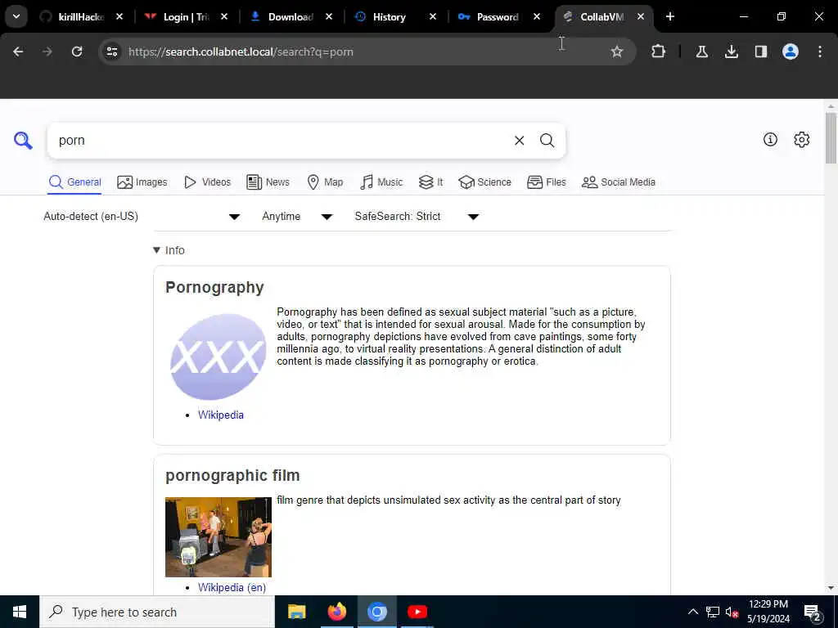This screenshot has width=838, height=628.
Task: Open YouTube app from taskbar
Action: [417, 612]
